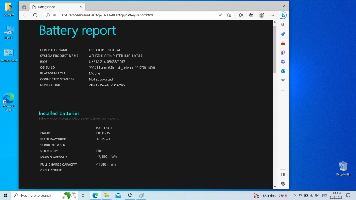This screenshot has width=356, height=200.
Task: Go back to the previous page
Action: point(25,15)
